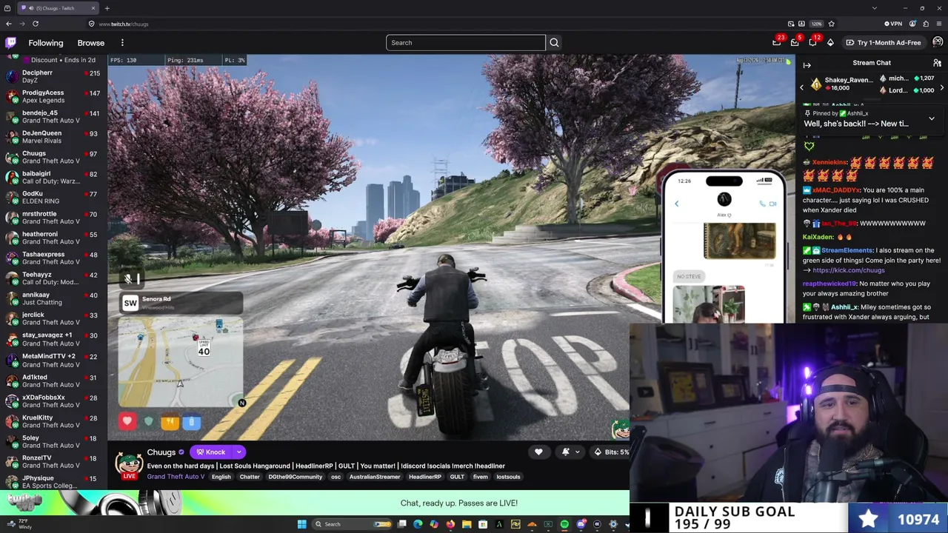Open the kick.com/chuugs link in chat
The height and width of the screenshot is (533, 948).
click(x=848, y=270)
